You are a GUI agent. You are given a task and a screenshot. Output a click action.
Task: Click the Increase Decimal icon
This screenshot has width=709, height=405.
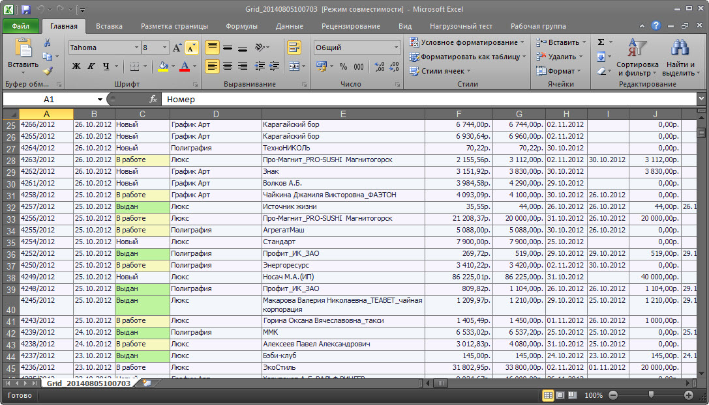point(380,66)
